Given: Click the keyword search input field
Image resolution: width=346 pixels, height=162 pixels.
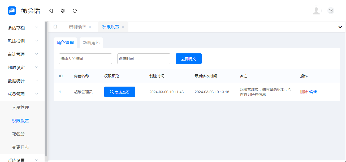Looking at the screenshot, I should click(x=85, y=58).
